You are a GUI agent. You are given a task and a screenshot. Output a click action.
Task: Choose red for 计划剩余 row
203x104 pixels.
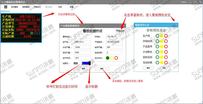[x=166, y=52]
